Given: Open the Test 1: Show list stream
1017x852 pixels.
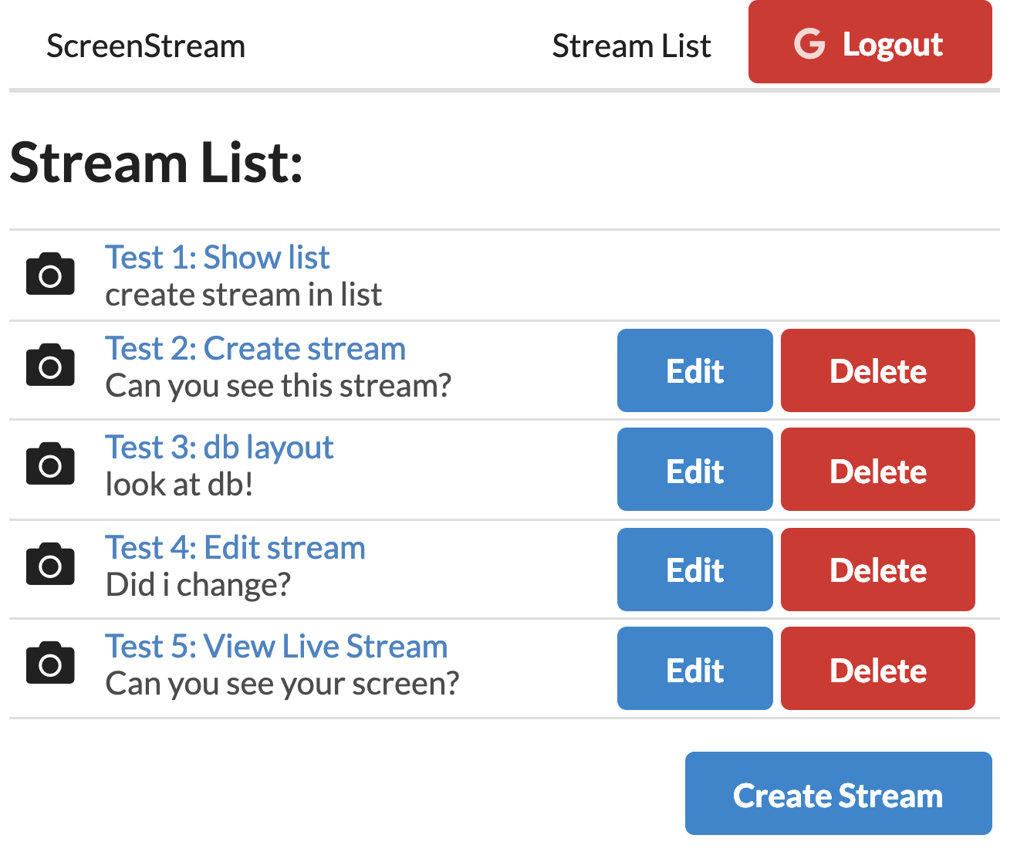Looking at the screenshot, I should 217,257.
